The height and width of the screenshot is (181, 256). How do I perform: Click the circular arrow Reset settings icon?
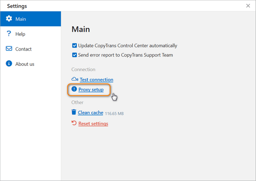tap(74, 123)
